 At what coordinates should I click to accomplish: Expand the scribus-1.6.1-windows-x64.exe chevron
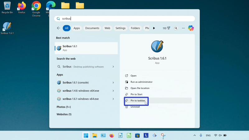(x=113, y=99)
